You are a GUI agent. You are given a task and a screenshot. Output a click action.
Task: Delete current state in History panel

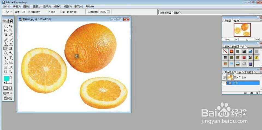(257, 93)
